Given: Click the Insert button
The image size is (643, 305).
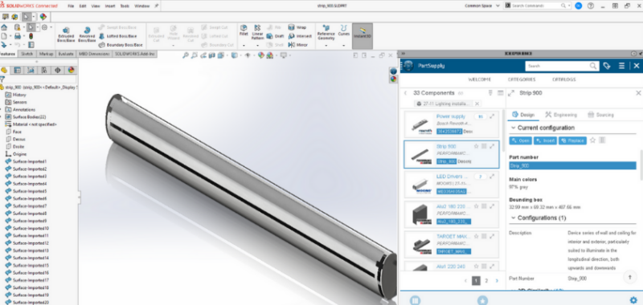Looking at the screenshot, I should (545, 140).
